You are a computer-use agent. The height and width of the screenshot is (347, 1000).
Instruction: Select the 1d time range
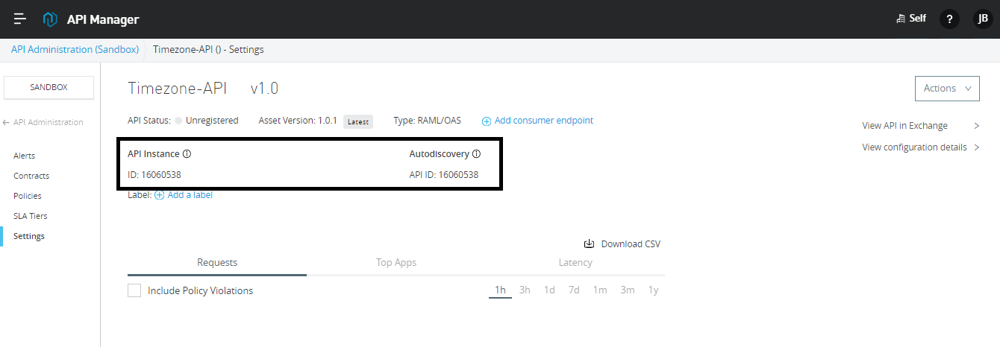pyautogui.click(x=549, y=290)
